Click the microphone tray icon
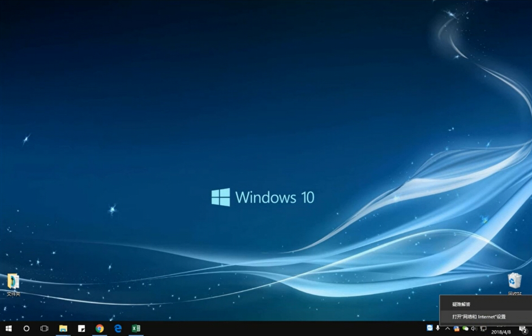532x336 pixels. click(438, 328)
